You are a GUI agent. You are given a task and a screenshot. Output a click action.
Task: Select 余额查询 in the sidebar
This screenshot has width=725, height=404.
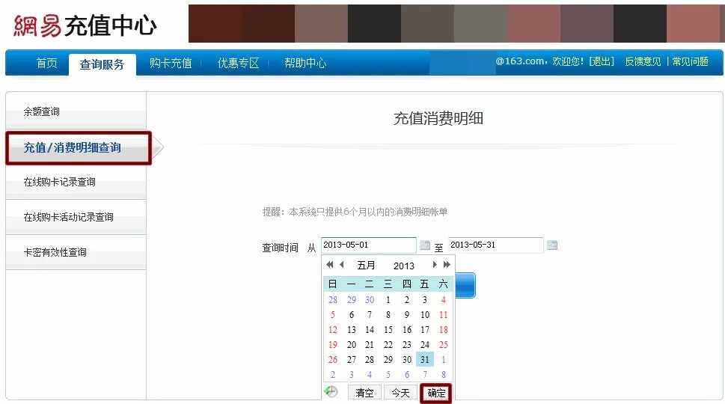click(42, 112)
